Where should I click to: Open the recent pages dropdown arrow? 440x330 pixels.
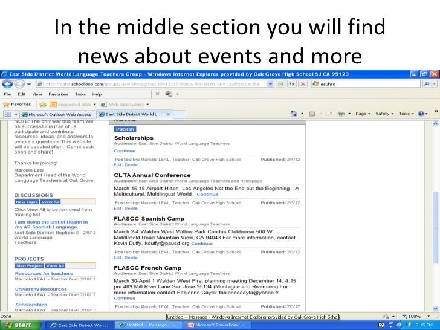pos(29,84)
